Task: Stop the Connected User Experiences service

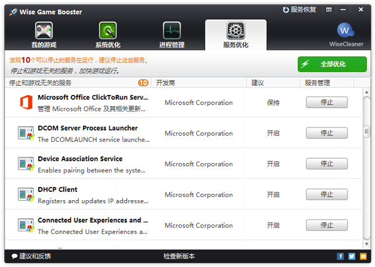Action: coord(326,225)
